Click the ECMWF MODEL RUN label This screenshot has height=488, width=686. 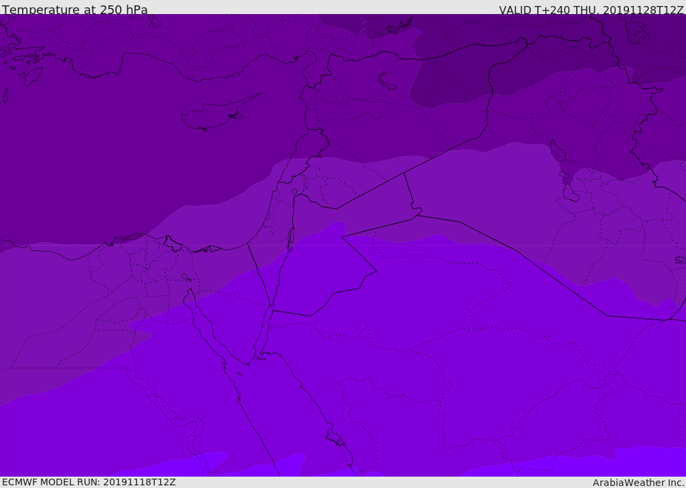click(x=89, y=482)
